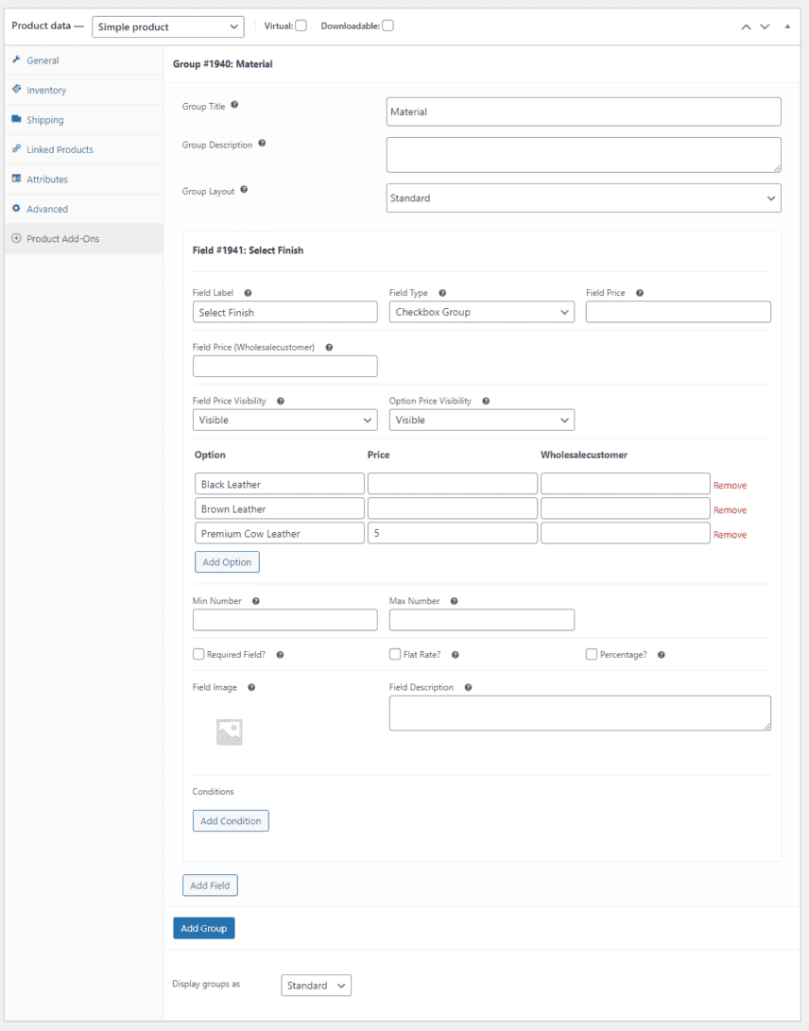
Task: Click the Product Add-Ons plus icon
Action: click(16, 238)
